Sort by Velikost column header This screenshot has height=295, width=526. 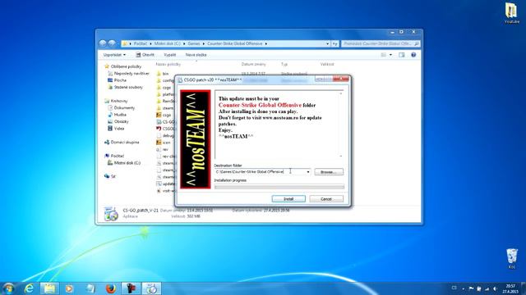click(327, 64)
